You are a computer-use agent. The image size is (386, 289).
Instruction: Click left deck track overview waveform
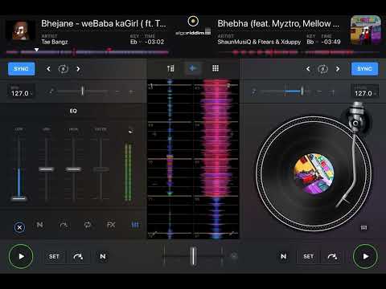[88, 52]
